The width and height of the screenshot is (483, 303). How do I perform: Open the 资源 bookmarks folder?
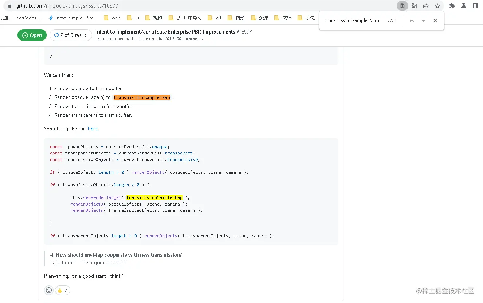point(260,18)
